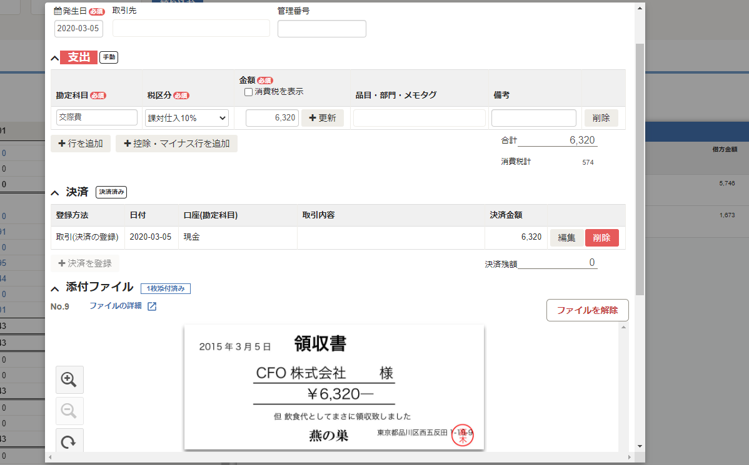
Task: Open the ファイルの詳細 link
Action: click(116, 306)
